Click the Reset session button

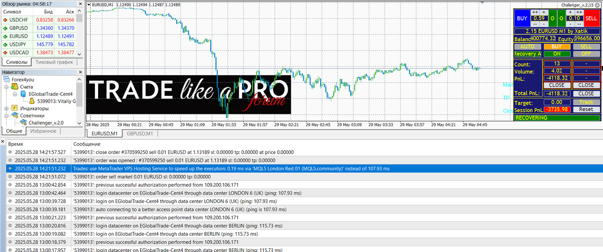pos(586,109)
